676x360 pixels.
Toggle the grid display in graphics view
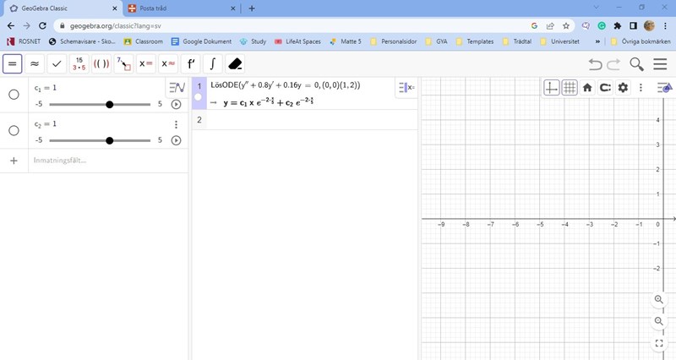point(570,88)
